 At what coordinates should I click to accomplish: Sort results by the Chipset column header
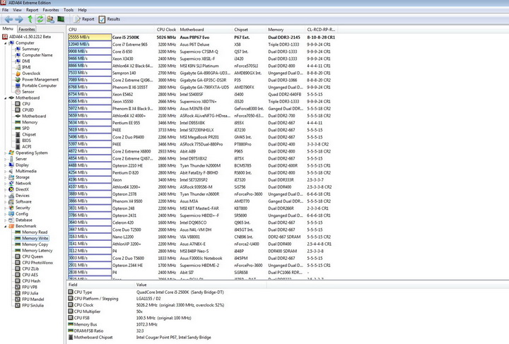pos(249,30)
